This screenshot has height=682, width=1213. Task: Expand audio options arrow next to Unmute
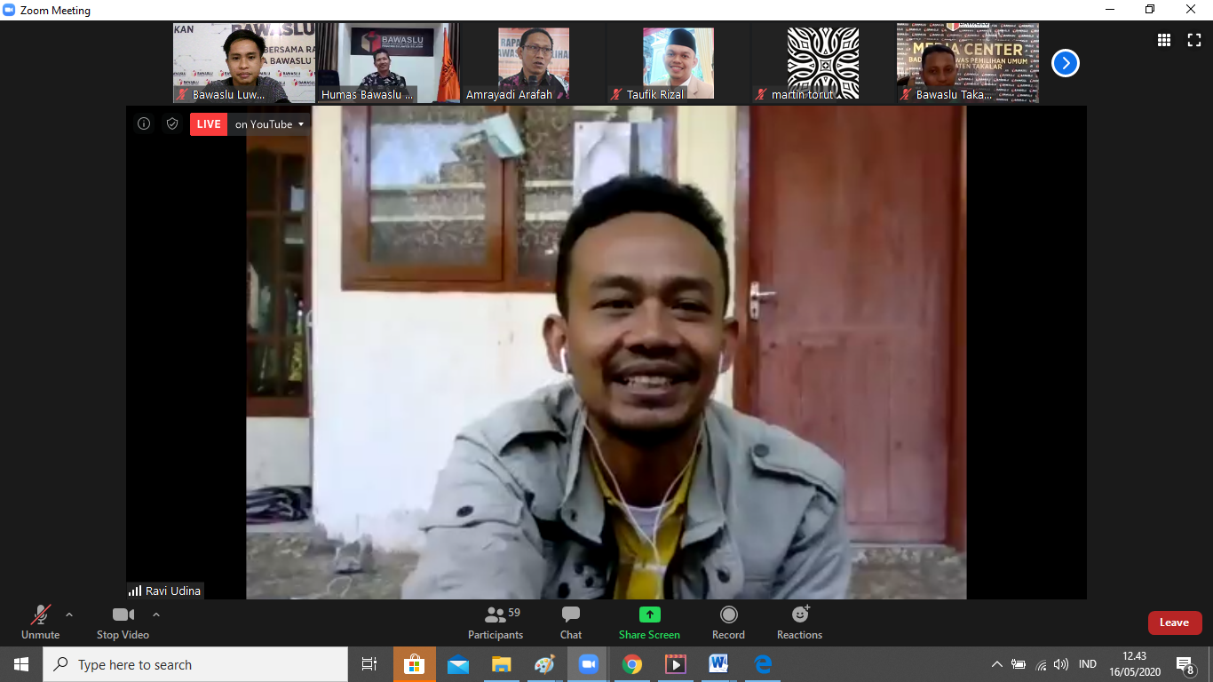click(69, 615)
